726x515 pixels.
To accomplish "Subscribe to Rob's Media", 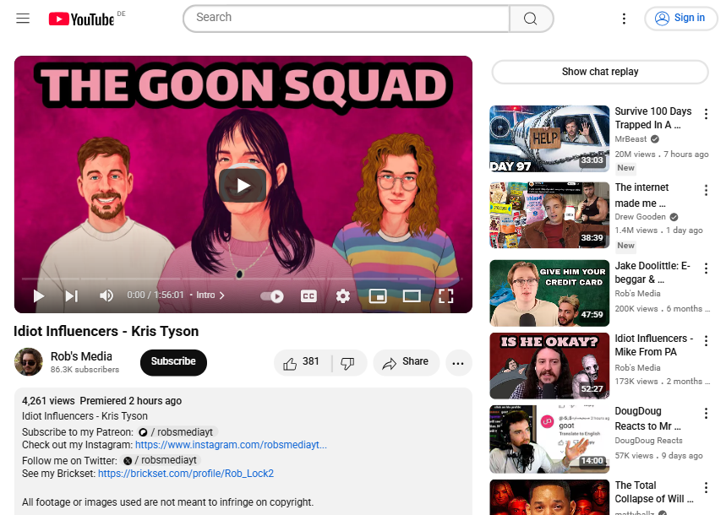I will (173, 362).
